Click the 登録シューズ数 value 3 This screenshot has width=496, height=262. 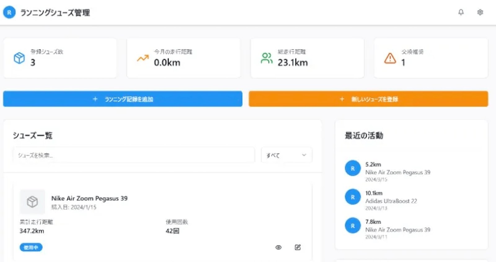click(x=33, y=63)
